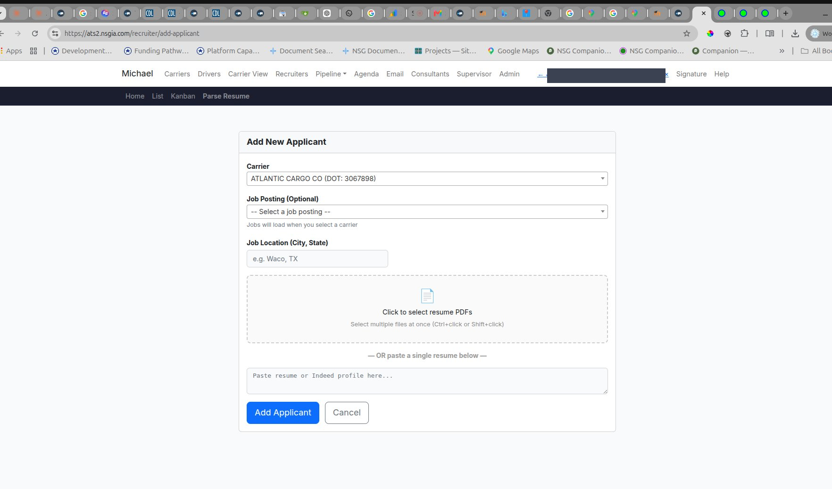Open the Carriers nav item
Viewport: 832px width, 489px height.
coord(177,74)
